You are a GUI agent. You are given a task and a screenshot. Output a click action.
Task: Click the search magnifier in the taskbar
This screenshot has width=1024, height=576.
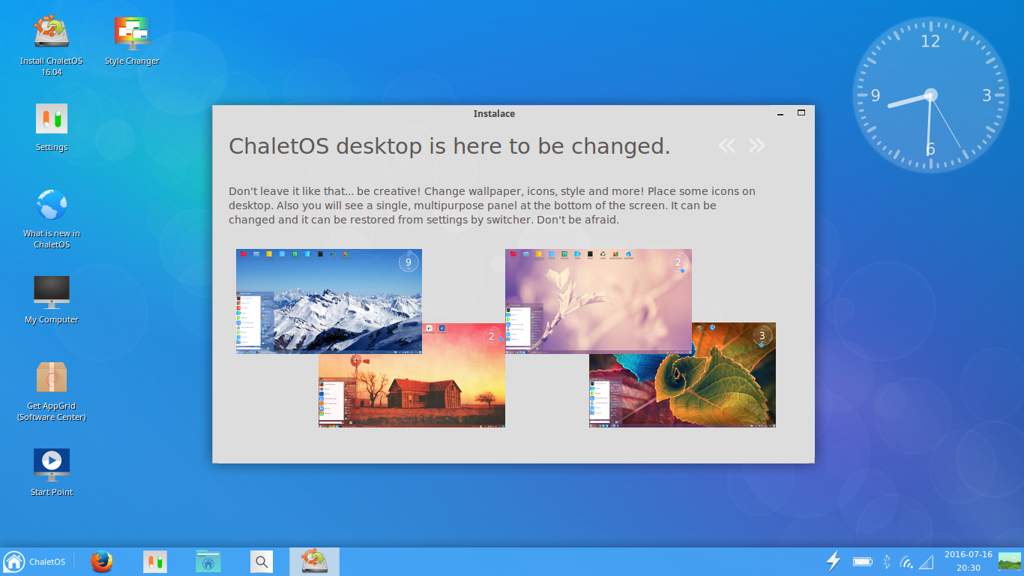[x=261, y=562]
